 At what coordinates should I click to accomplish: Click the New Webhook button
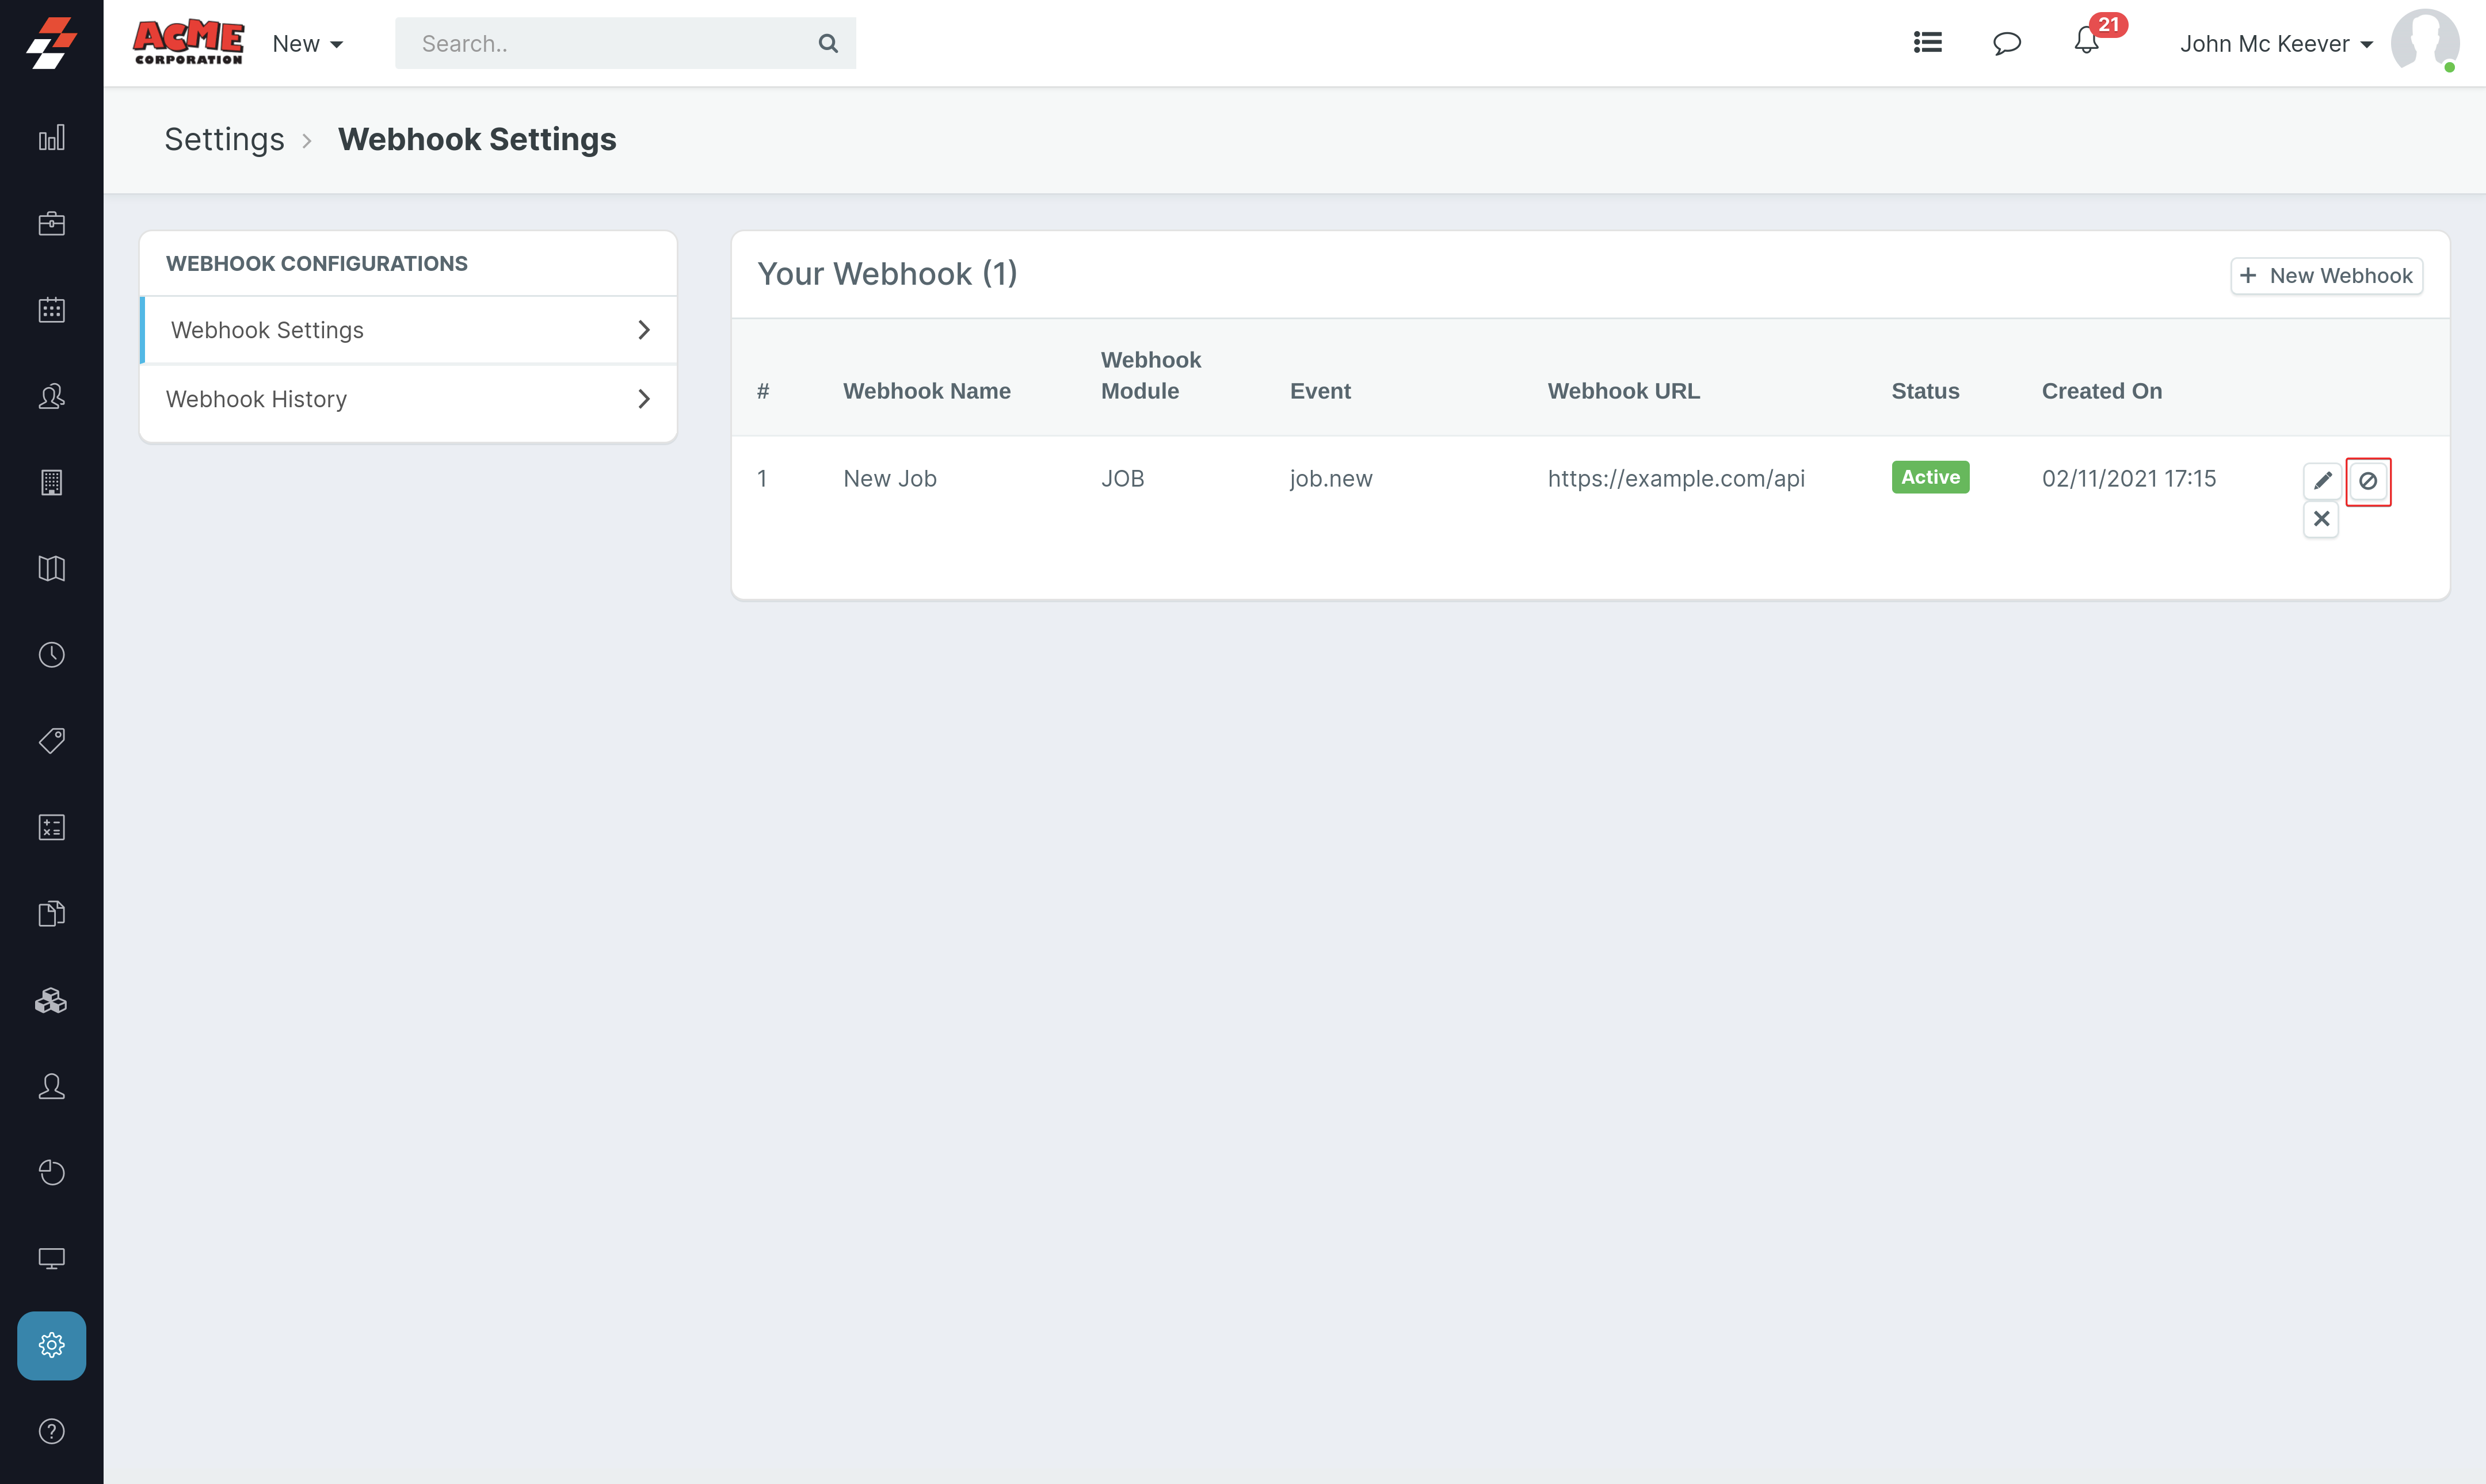point(2326,276)
